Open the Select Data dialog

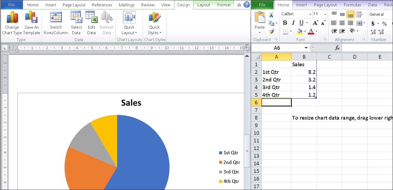click(76, 18)
